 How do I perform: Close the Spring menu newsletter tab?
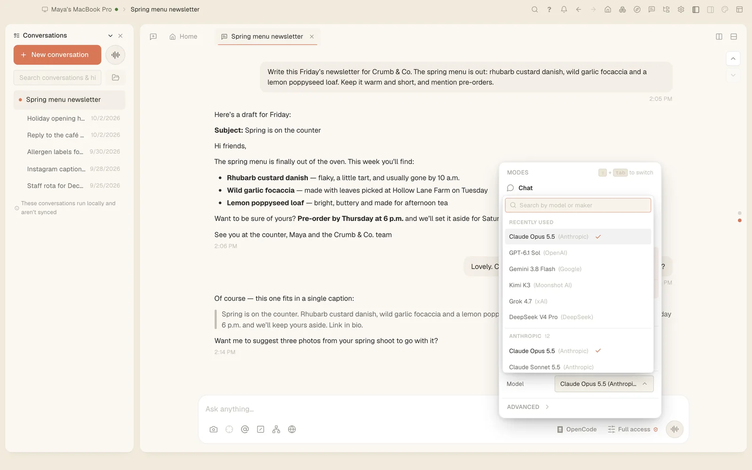(312, 37)
